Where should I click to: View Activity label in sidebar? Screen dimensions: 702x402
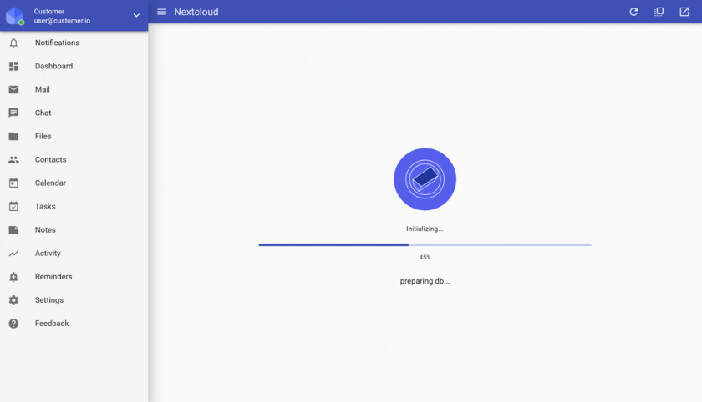(48, 254)
